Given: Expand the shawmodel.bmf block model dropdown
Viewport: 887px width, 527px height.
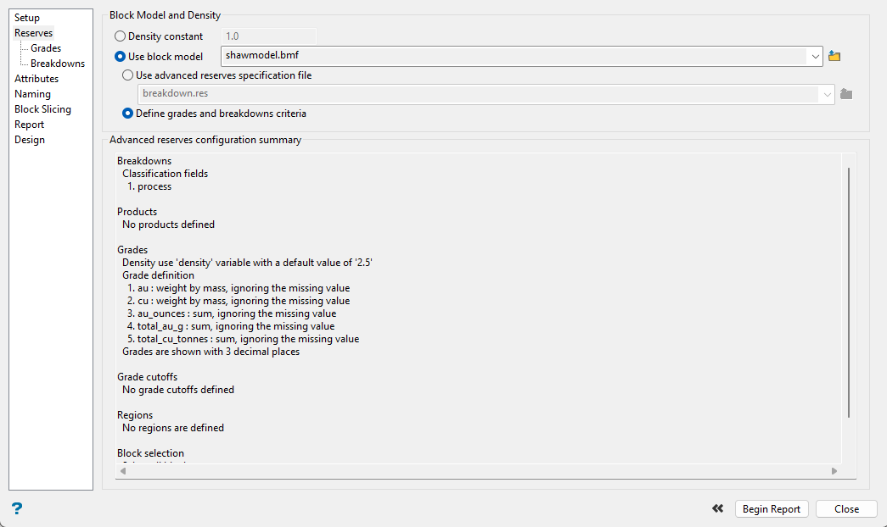Looking at the screenshot, I should click(x=816, y=57).
